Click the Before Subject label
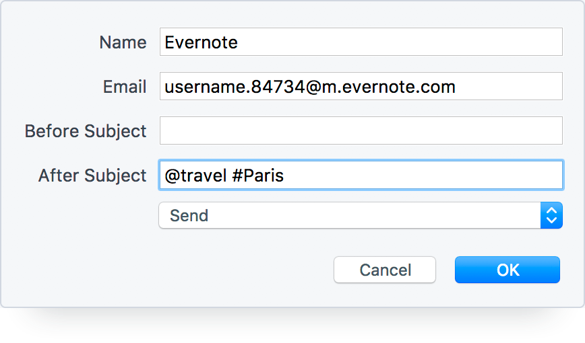This screenshot has height=343, width=585. coord(86,130)
